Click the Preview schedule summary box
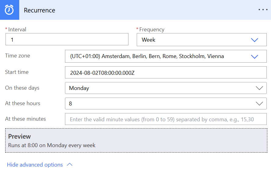The width and height of the screenshot is (271, 176). (136, 140)
